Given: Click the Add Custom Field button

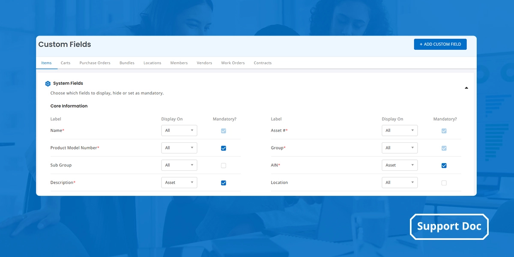Looking at the screenshot, I should [x=440, y=44].
